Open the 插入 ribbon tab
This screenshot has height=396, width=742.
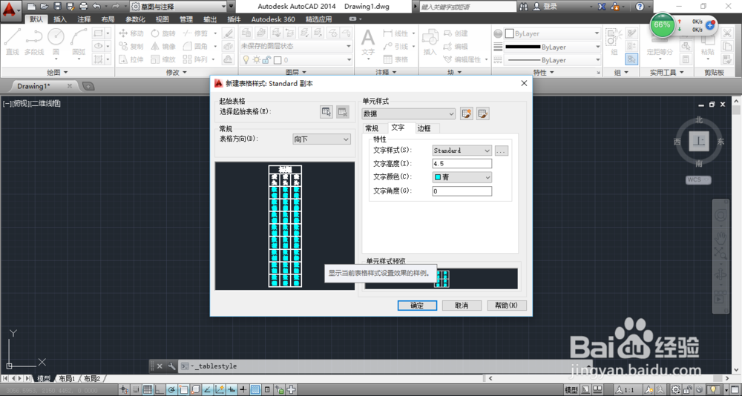point(60,19)
